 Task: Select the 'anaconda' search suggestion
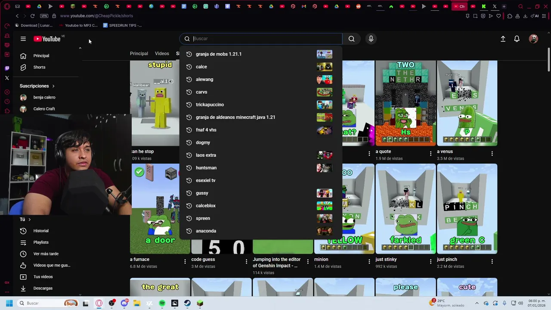pos(261,231)
